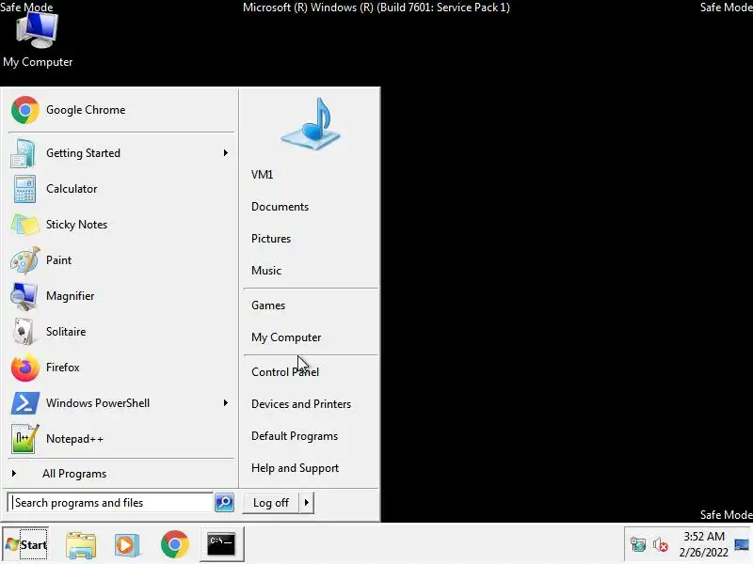The image size is (753, 564).
Task: Open Music from the Start menu
Action: (x=266, y=271)
